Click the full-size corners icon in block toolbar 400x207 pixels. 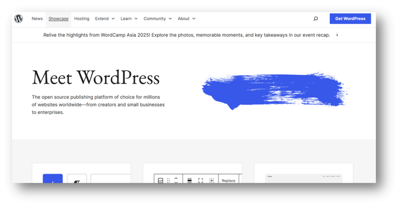coord(200,180)
